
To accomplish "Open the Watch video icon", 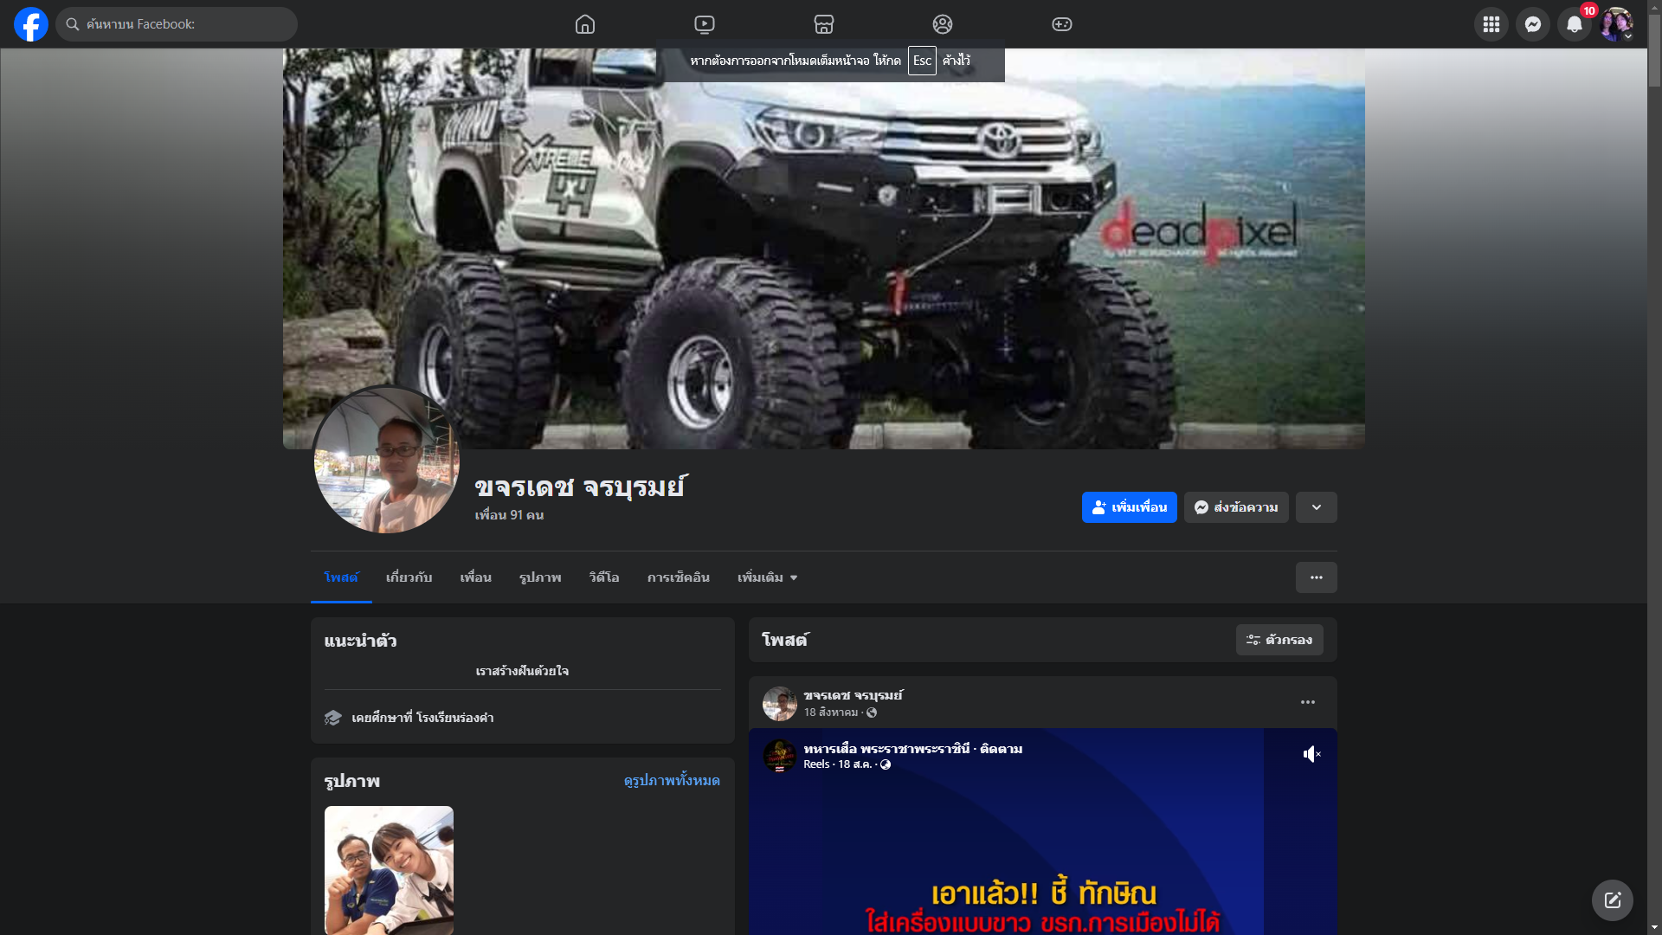I will [x=705, y=24].
